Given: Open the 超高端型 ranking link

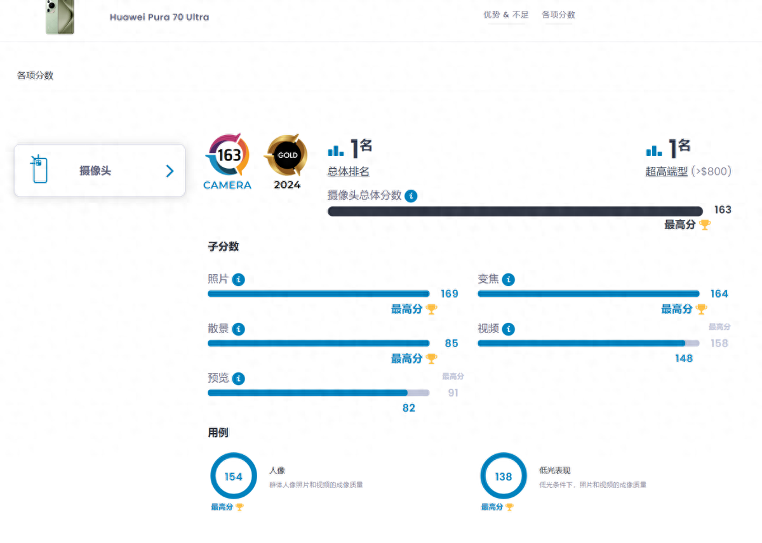Looking at the screenshot, I should [x=667, y=171].
